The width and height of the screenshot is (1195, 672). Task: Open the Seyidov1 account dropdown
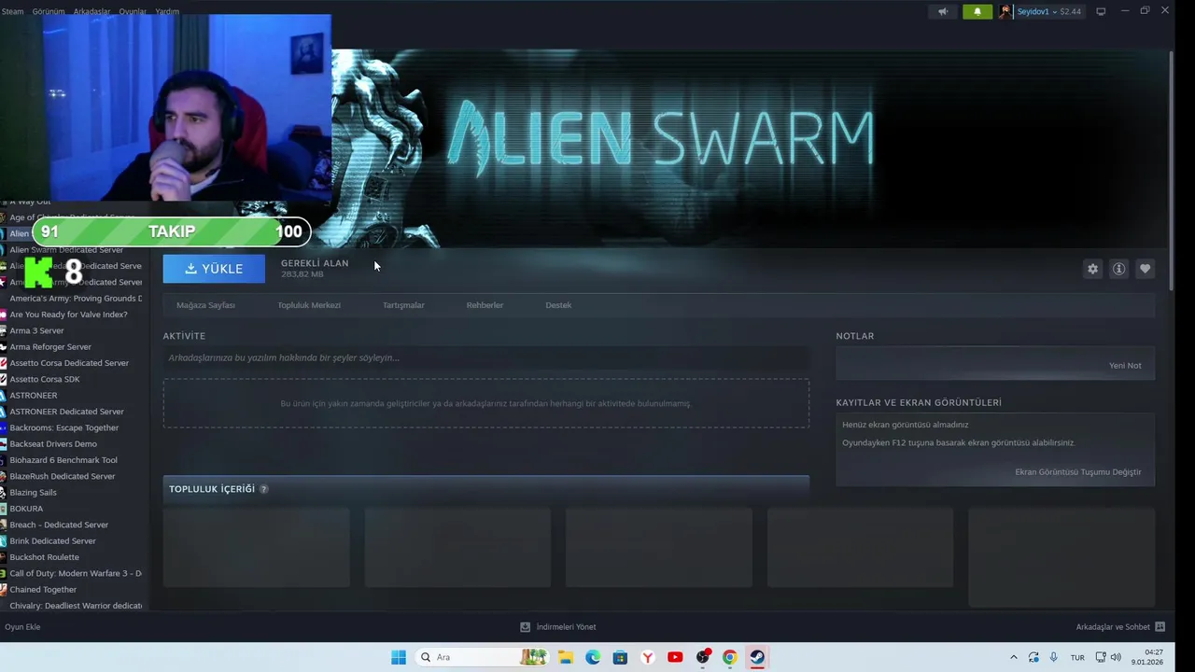pos(1048,11)
